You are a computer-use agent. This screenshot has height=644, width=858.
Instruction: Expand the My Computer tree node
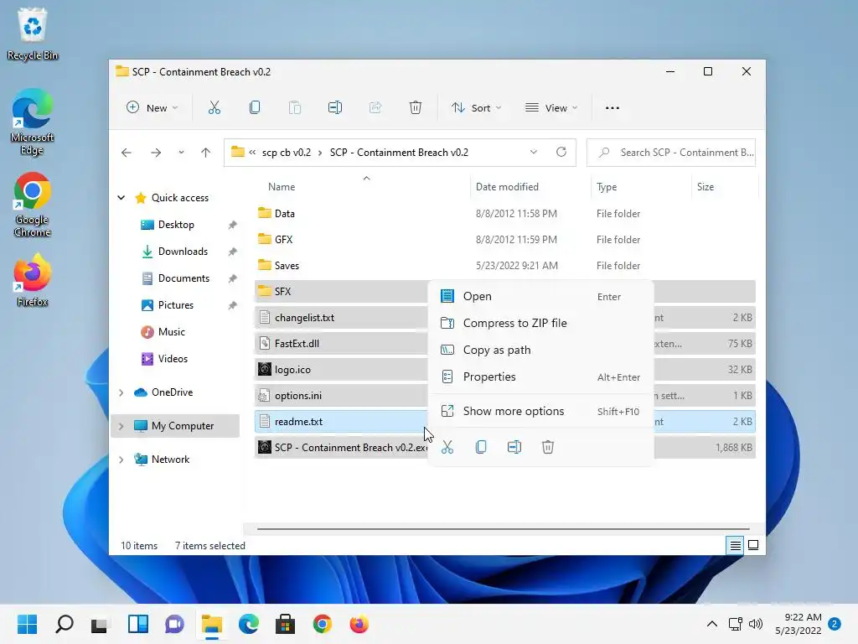121,426
